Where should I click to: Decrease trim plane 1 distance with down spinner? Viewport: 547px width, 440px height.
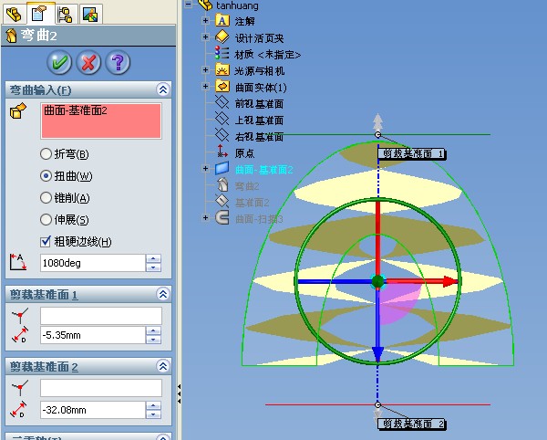[153, 340]
